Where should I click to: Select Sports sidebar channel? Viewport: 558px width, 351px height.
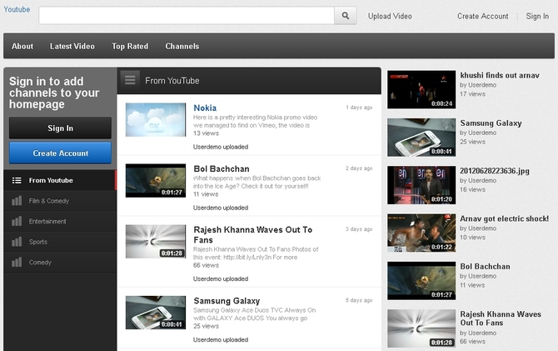[60, 242]
